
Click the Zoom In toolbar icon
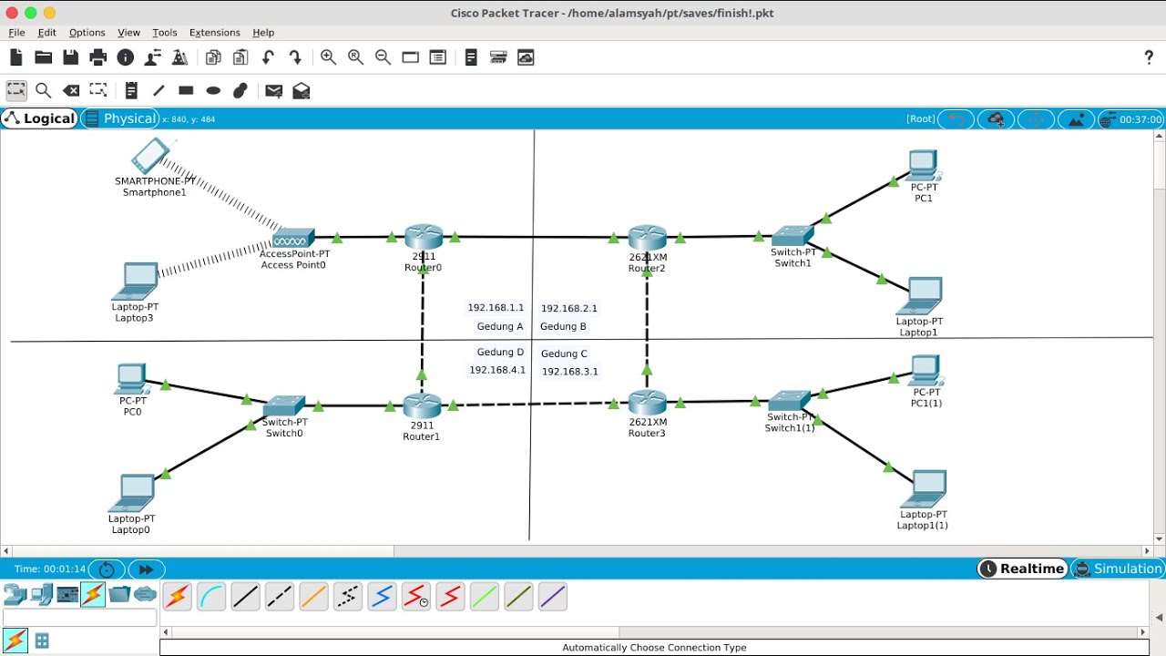[328, 57]
